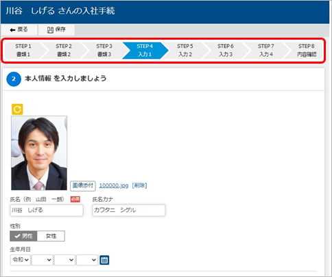This screenshot has width=332, height=277.
Task: Click the 氏名カナ input field
Action: (x=129, y=210)
